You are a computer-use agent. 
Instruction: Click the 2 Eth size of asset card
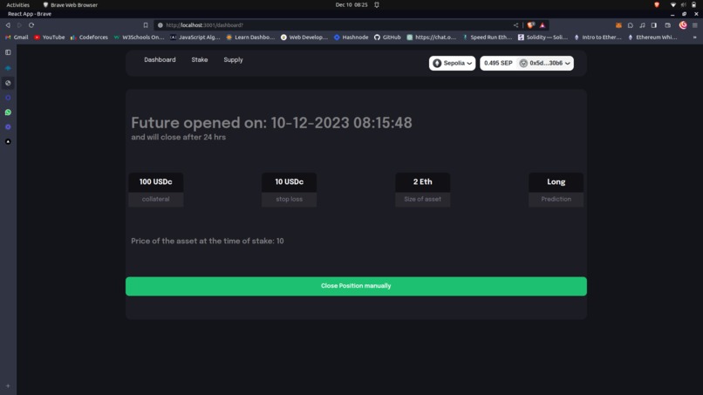(422, 190)
